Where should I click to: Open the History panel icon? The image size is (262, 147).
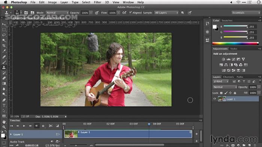(207, 24)
